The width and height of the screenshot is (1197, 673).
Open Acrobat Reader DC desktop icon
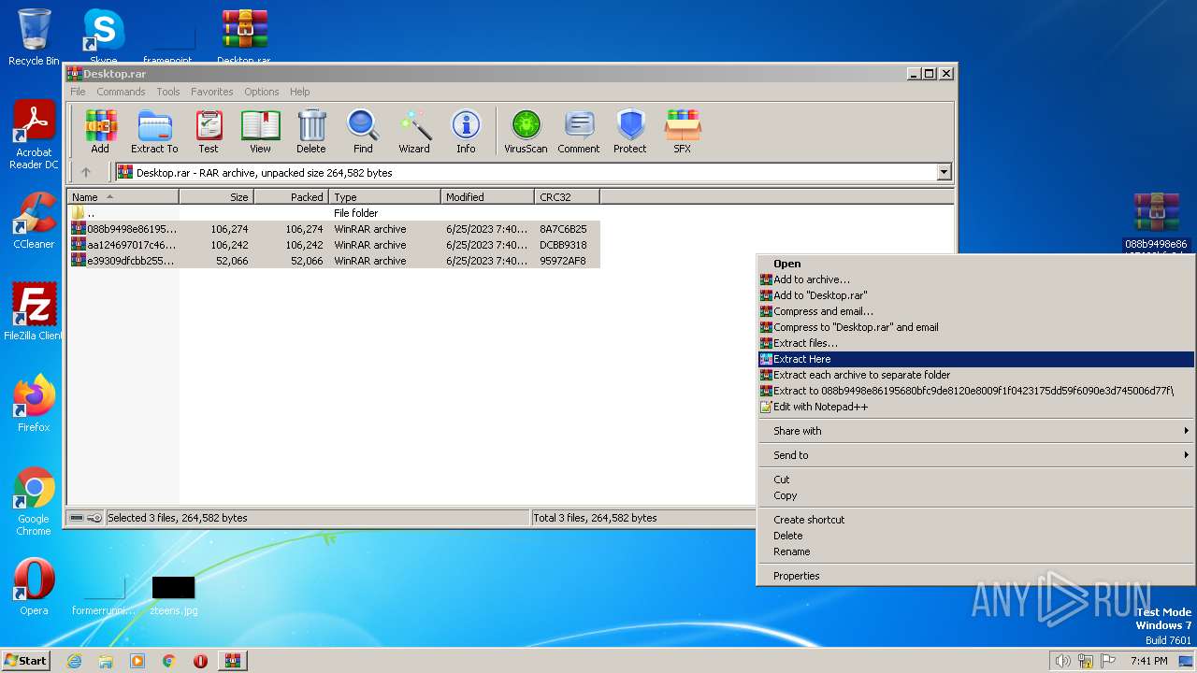pos(34,135)
